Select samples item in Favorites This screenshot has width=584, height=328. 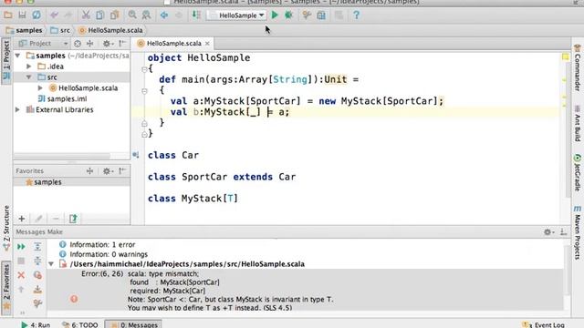point(43,182)
